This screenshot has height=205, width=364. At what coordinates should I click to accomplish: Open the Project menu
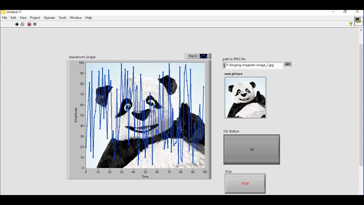[35, 18]
